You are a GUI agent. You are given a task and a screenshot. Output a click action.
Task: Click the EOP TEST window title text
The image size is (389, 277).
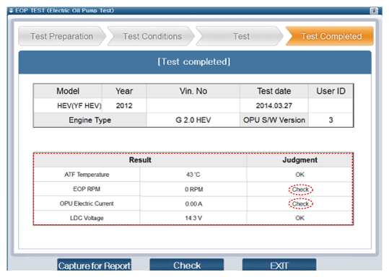click(x=64, y=10)
